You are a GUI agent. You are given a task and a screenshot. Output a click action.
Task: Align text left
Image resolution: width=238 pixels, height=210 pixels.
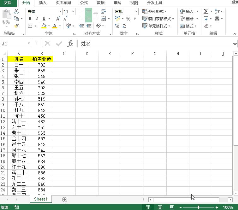(82, 19)
